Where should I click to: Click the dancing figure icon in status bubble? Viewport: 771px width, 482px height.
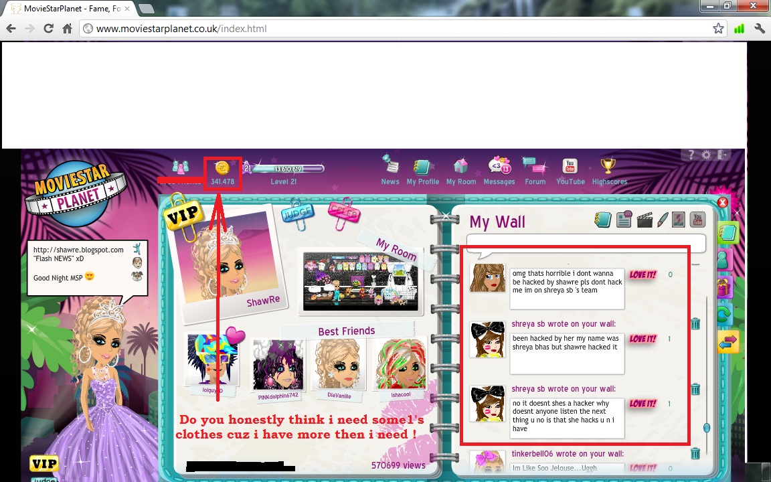pyautogui.click(x=137, y=248)
